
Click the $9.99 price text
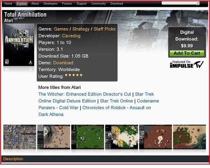[x=187, y=46]
